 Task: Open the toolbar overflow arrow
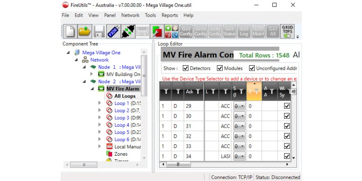[298, 37]
